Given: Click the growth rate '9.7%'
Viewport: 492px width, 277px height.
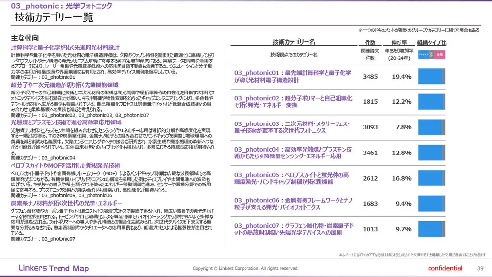Looking at the screenshot, I should tap(403, 229).
